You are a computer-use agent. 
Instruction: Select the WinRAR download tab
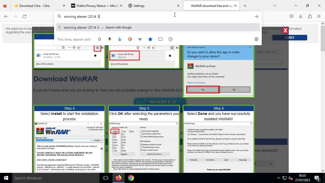(212, 6)
